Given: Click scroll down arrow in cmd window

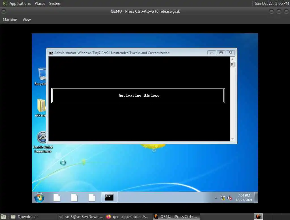Looking at the screenshot, I should coord(233,139).
